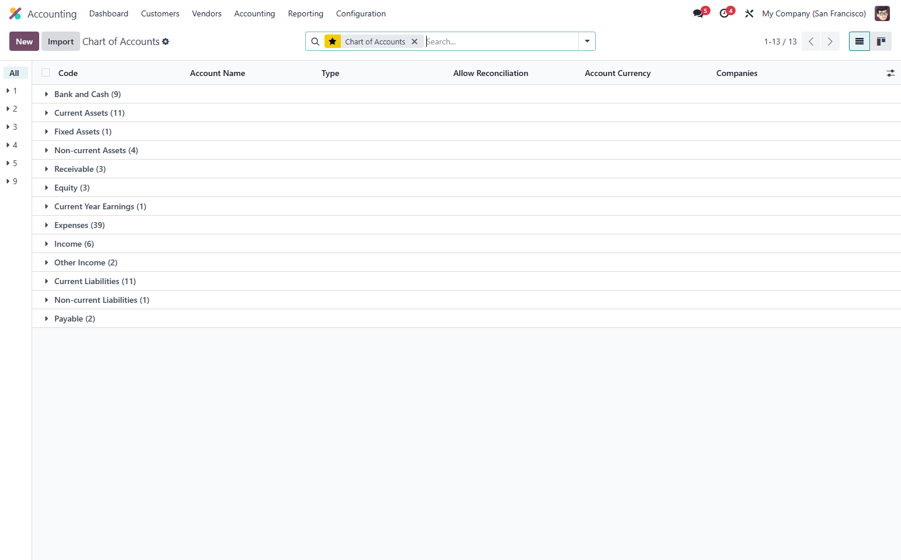This screenshot has width=901, height=560.
Task: Go to previous page of records
Action: pos(811,42)
